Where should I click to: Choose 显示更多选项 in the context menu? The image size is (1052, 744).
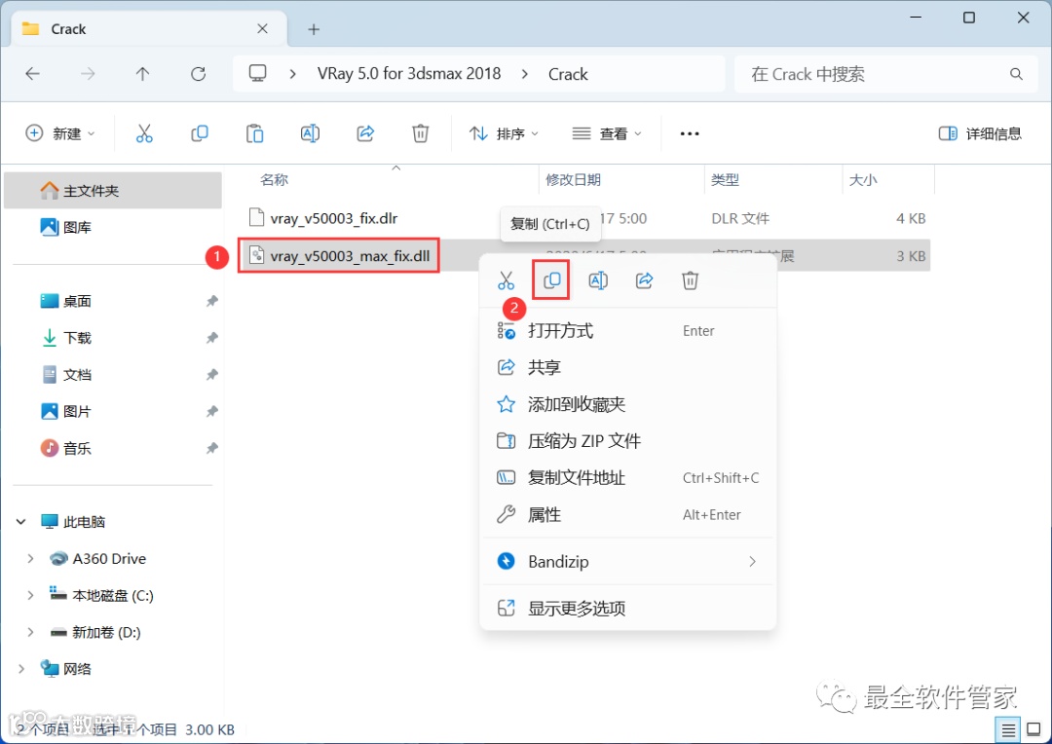628,609
